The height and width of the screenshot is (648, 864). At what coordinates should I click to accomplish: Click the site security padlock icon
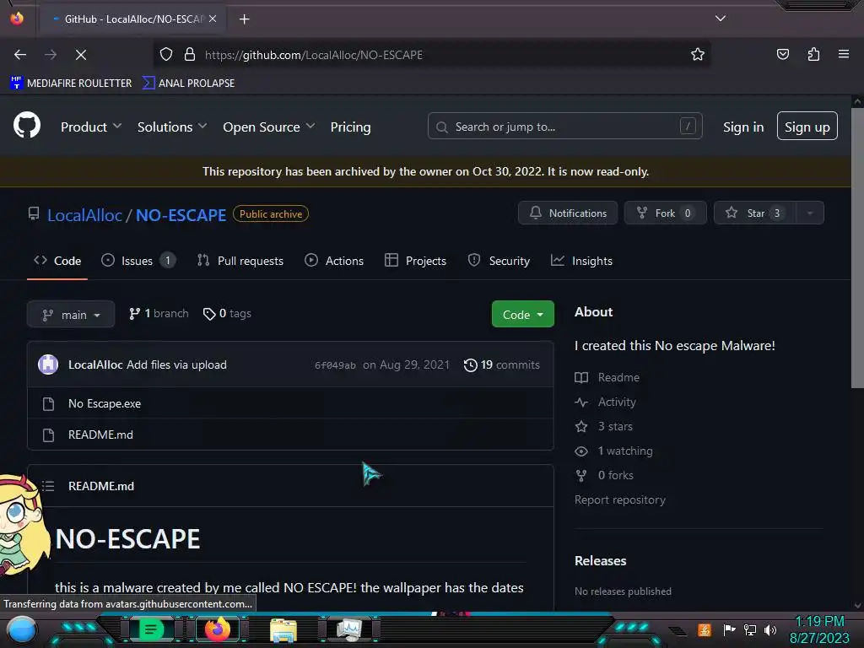(190, 54)
